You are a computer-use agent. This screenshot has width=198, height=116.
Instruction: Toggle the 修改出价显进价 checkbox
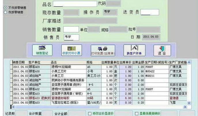(90, 113)
